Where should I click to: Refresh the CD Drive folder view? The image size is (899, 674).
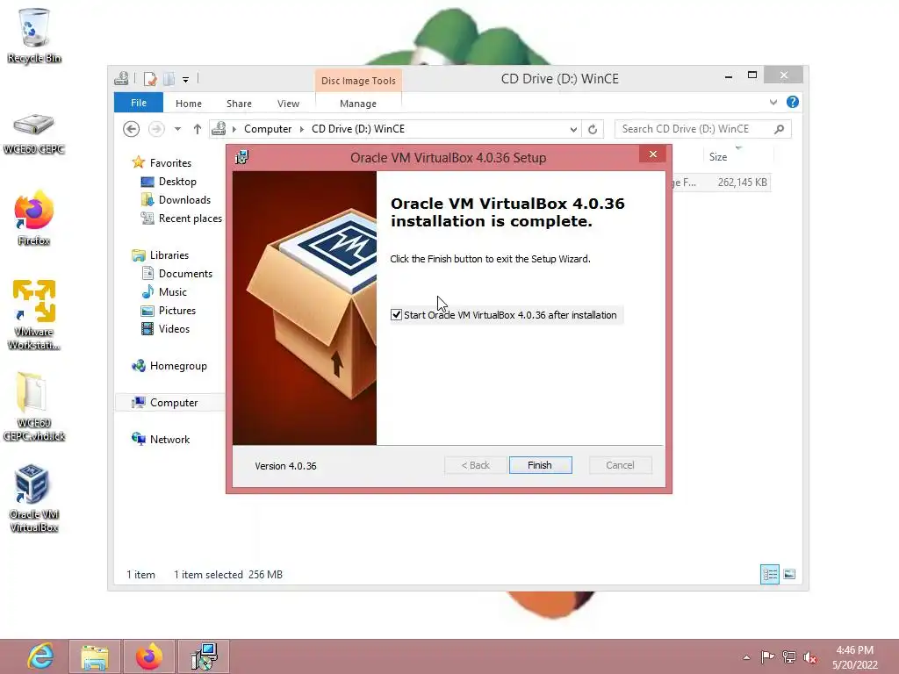(x=593, y=130)
